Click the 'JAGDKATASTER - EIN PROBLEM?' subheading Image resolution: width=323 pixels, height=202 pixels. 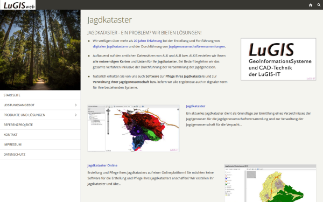[x=144, y=33]
